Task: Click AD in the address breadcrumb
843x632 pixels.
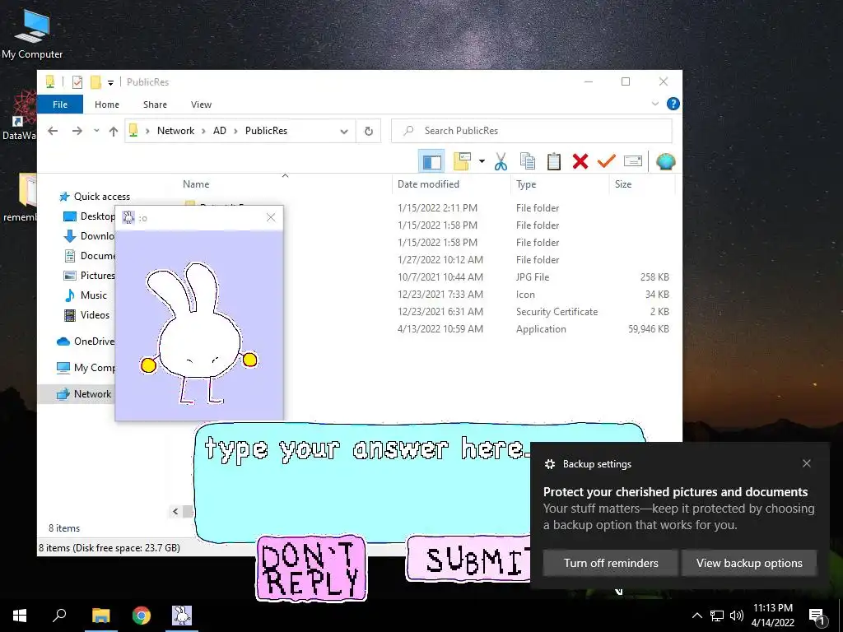Action: point(219,131)
